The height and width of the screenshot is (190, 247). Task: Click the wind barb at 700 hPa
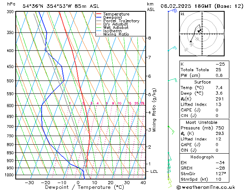click(171, 130)
